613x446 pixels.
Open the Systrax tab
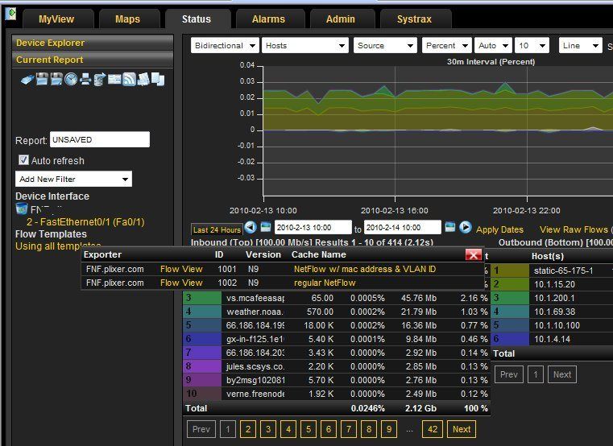[414, 19]
